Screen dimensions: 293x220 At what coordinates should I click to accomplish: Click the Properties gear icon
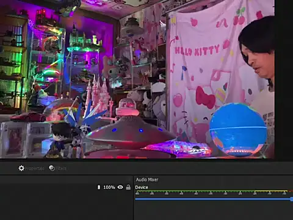tap(21, 168)
